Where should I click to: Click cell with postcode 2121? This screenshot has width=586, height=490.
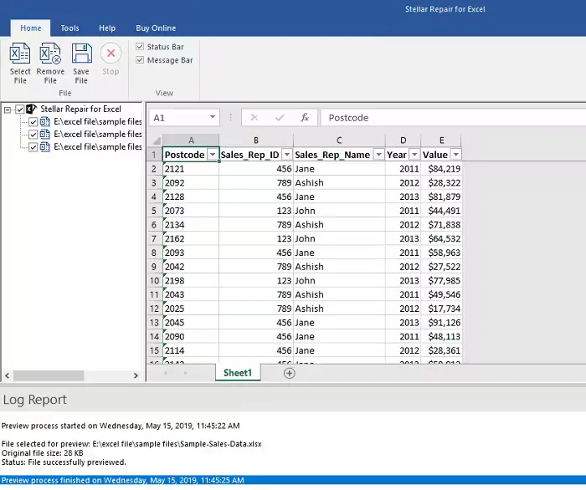(191, 169)
